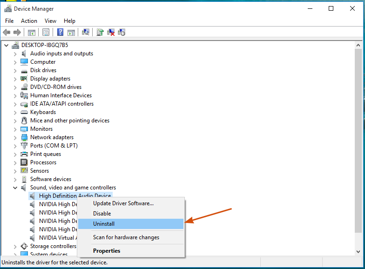The image size is (365, 269).
Task: Minimize the Device Manager window
Action: click(x=310, y=8)
